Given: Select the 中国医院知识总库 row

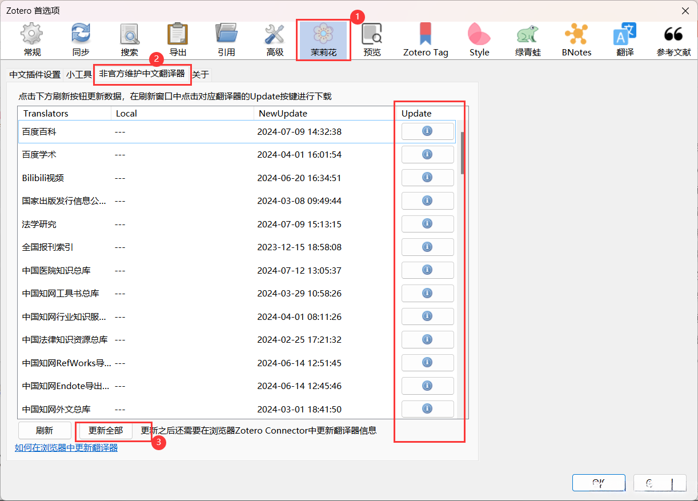Looking at the screenshot, I should point(237,270).
